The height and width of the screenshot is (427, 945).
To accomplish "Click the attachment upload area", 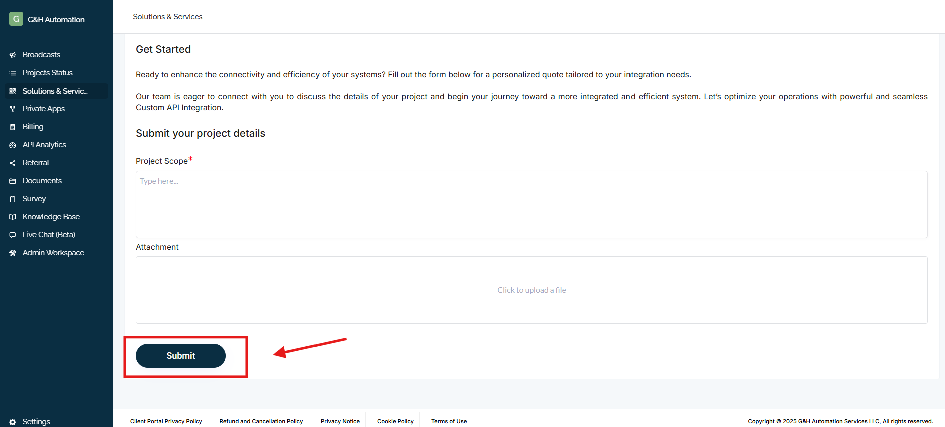I will (x=531, y=290).
